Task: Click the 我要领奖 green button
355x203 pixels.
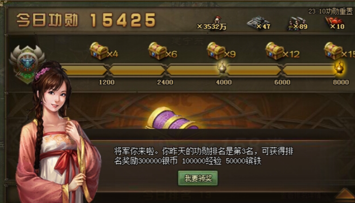Action: [x=198, y=178]
